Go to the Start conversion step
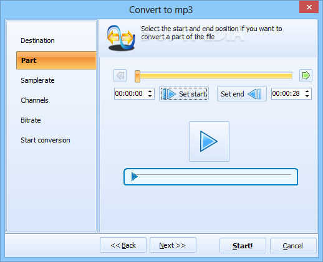Screen dimensions: 323x262 (46, 140)
